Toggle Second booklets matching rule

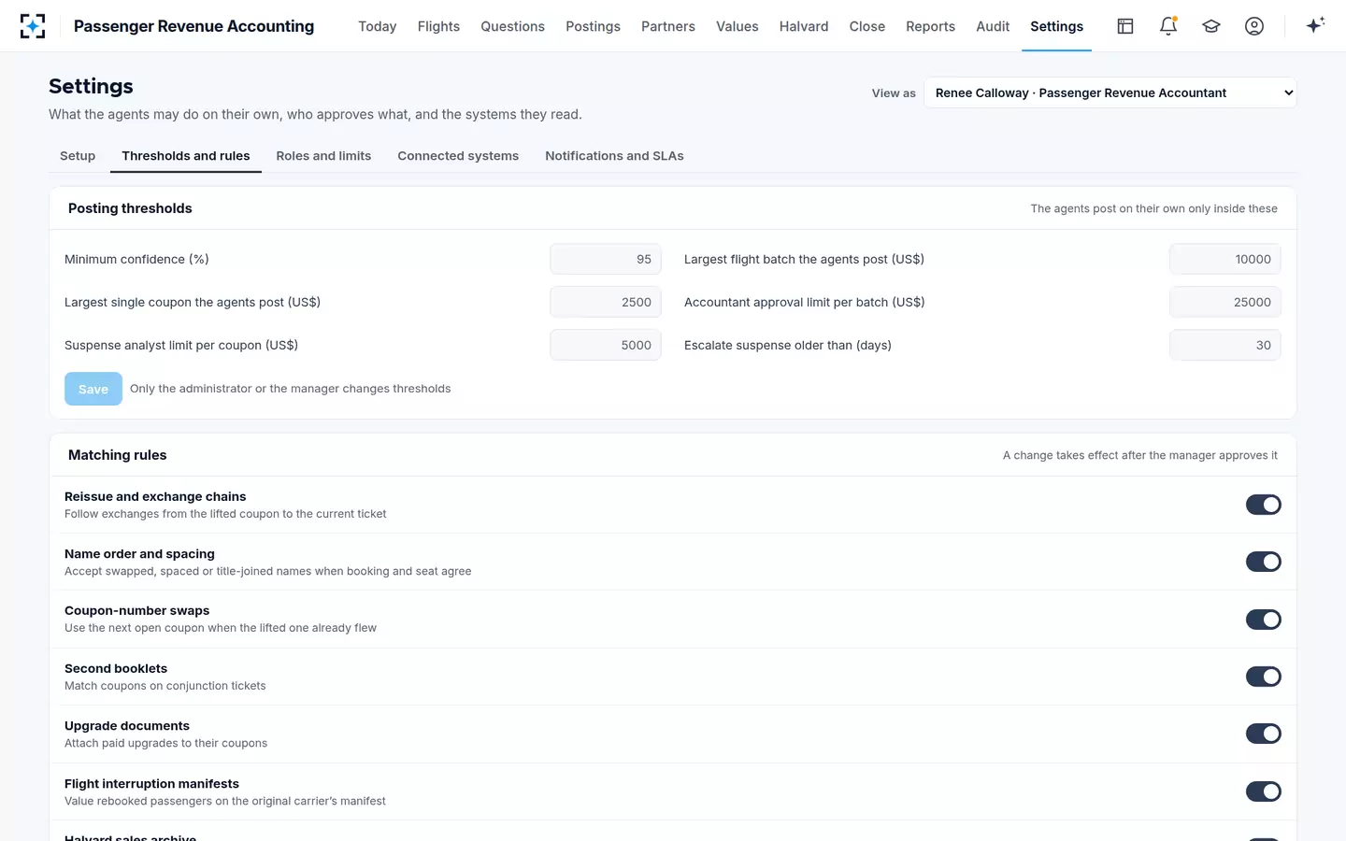pyautogui.click(x=1263, y=677)
